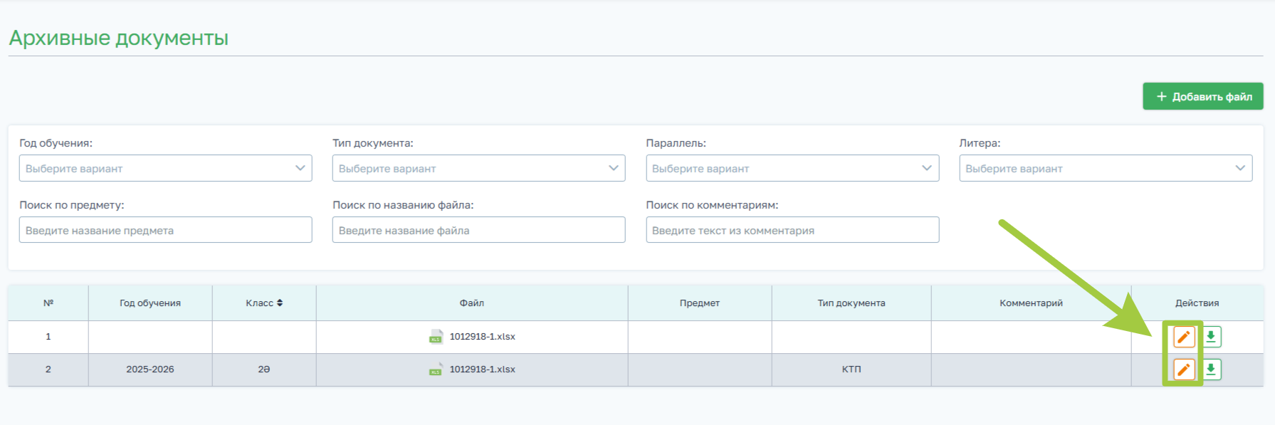Image resolution: width=1275 pixels, height=425 pixels.
Task: Click the Файл column header
Action: [x=472, y=303]
